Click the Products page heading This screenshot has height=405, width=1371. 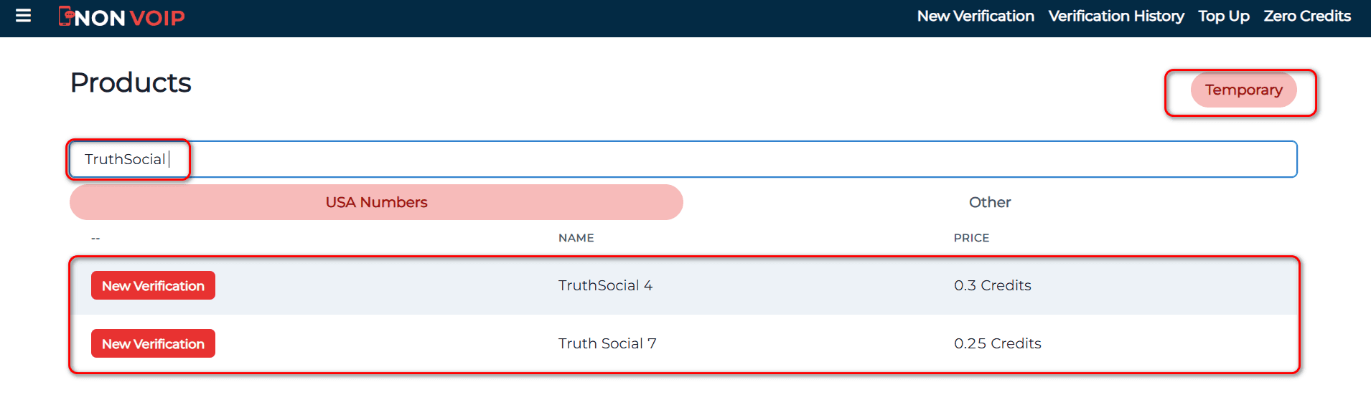click(x=131, y=82)
